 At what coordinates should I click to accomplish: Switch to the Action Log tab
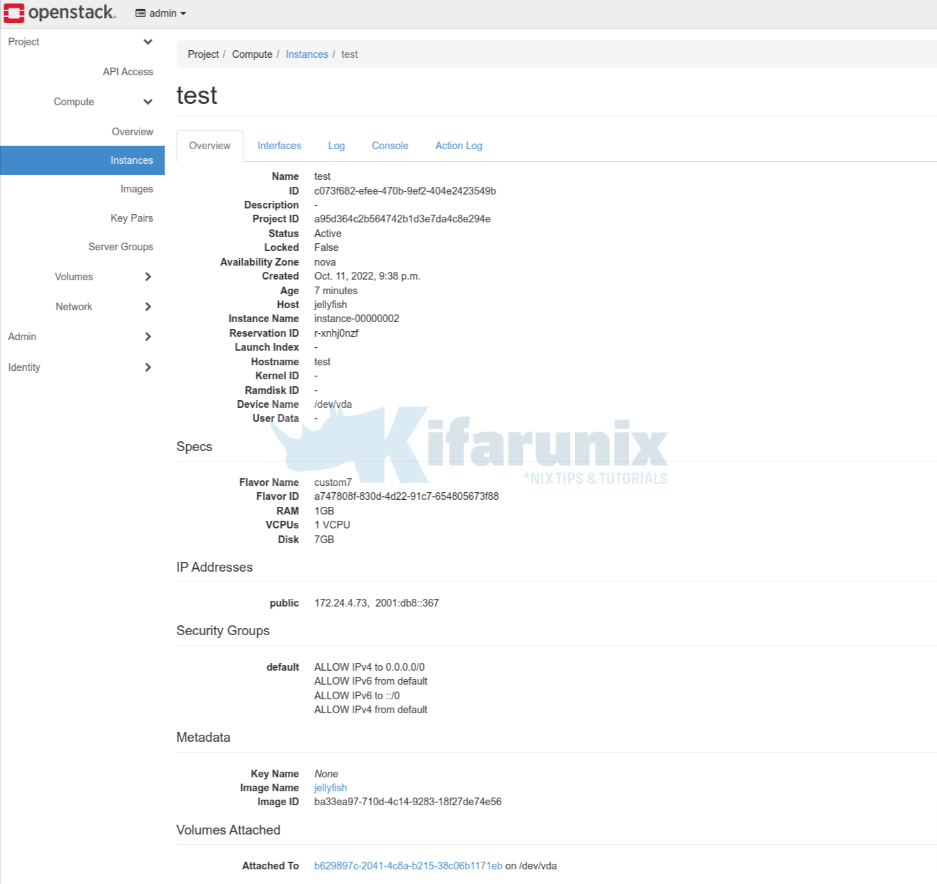(458, 146)
